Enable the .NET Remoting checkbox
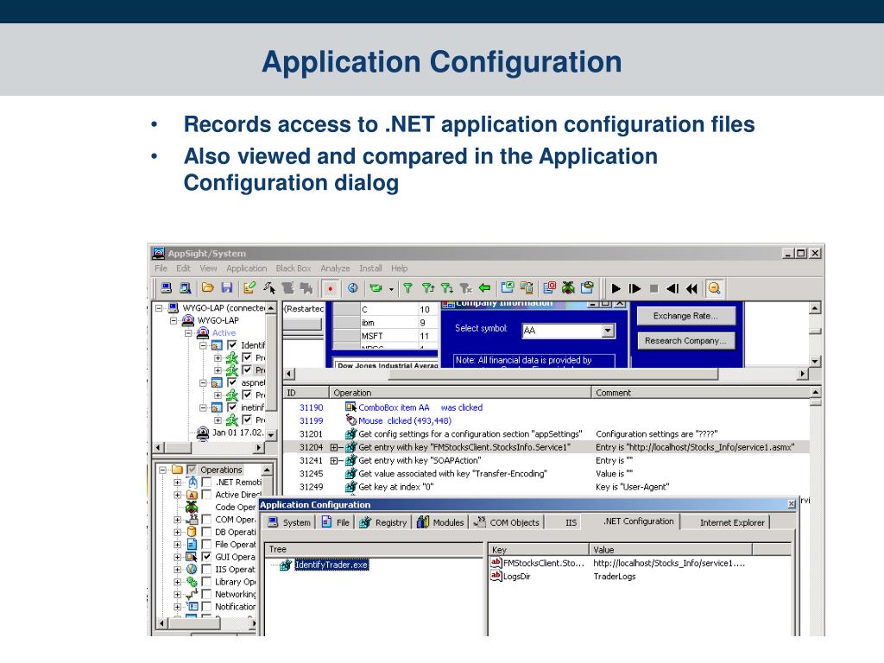This screenshot has width=884, height=663. 207,482
